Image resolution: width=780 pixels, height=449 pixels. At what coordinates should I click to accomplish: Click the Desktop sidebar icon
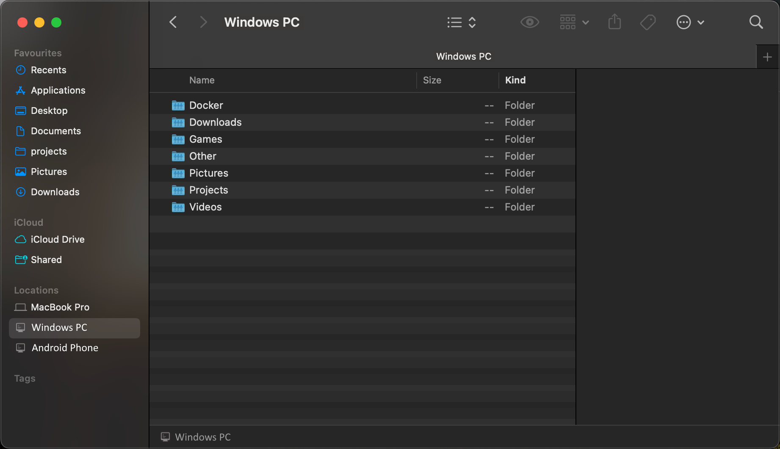(x=20, y=111)
